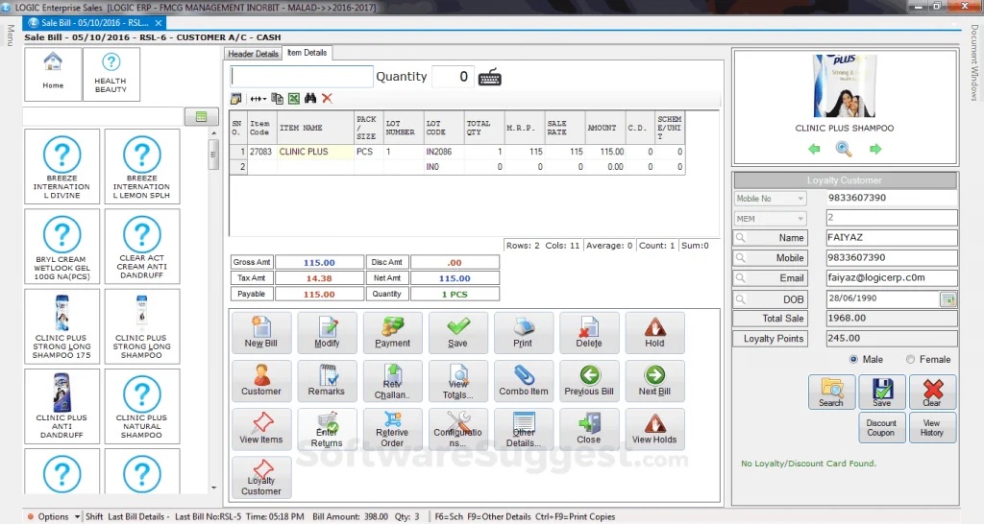Open the Discount Coupon button
This screenshot has height=524, width=984.
(x=881, y=427)
